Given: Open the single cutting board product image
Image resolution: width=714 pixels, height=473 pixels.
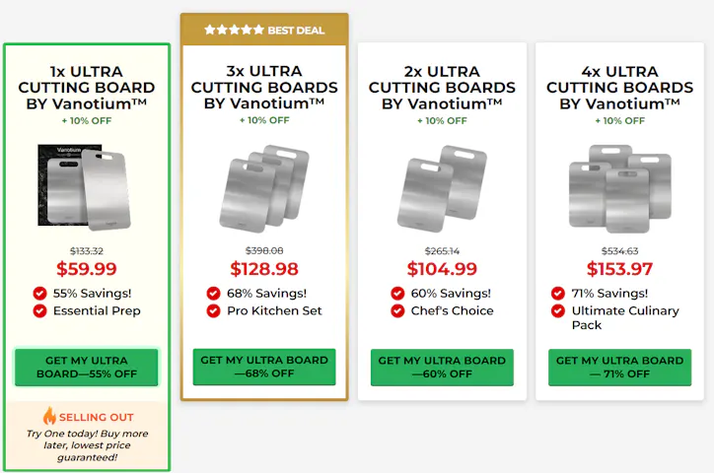Looking at the screenshot, I should click(x=86, y=186).
